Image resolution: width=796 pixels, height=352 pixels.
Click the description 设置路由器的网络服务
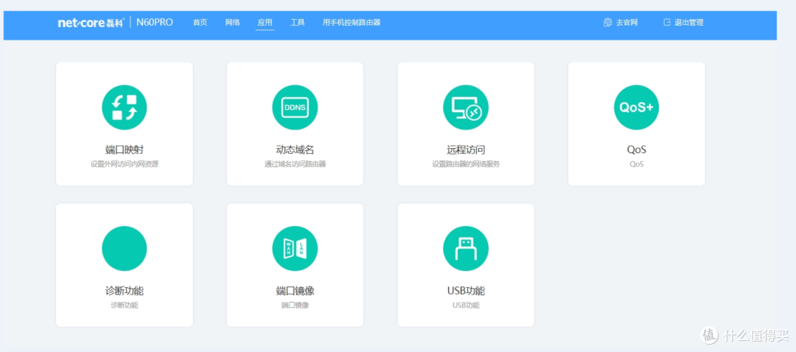pos(466,164)
